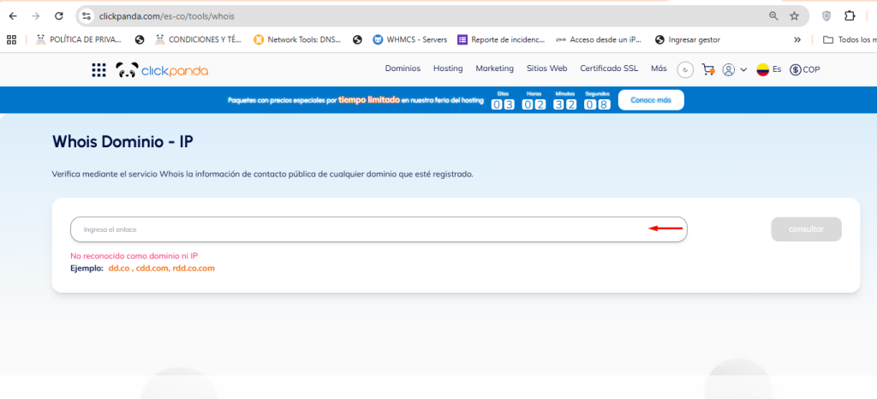Open the bookmarks bar apps grid icon
Viewport: 877px width, 399px height.
(11, 39)
